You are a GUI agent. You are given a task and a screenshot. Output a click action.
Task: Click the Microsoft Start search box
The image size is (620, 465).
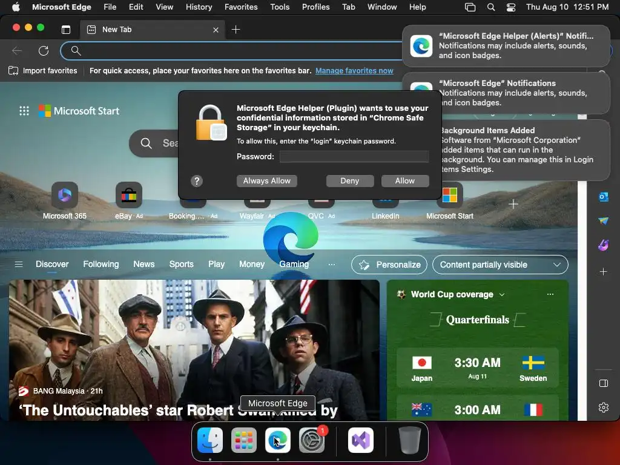point(154,143)
